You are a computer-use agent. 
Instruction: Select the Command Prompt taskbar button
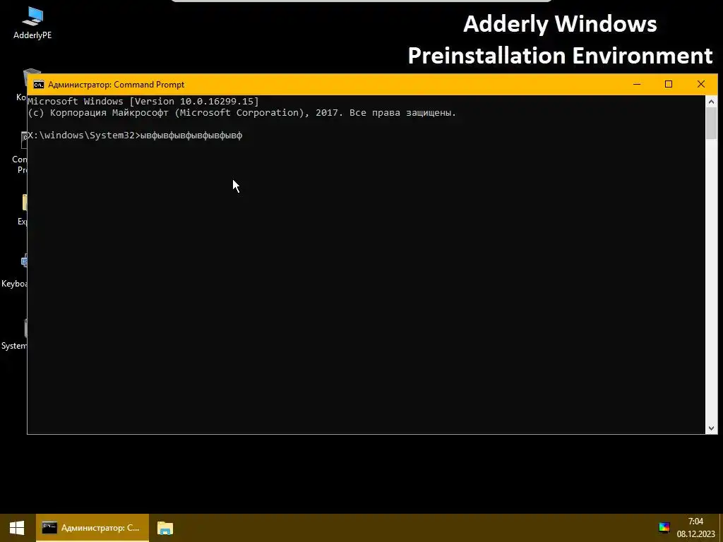(x=92, y=528)
